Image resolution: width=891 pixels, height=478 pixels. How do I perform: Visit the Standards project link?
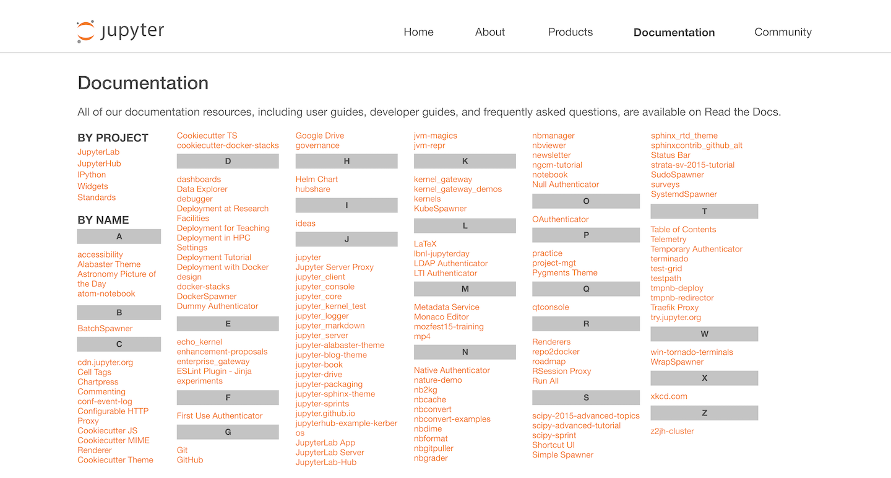(97, 198)
